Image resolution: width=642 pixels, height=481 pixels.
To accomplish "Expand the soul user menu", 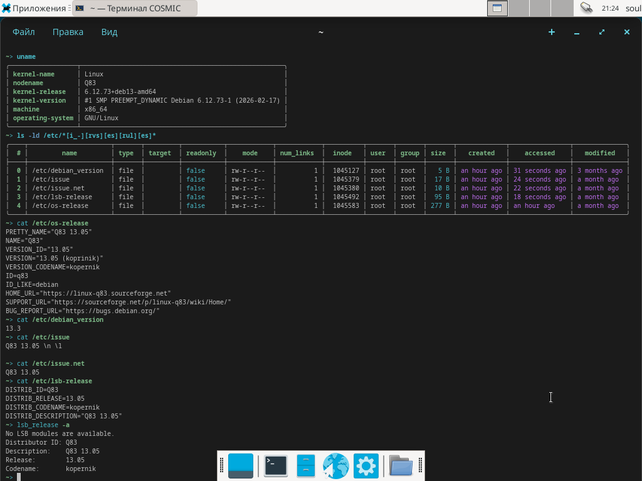I will click(633, 8).
